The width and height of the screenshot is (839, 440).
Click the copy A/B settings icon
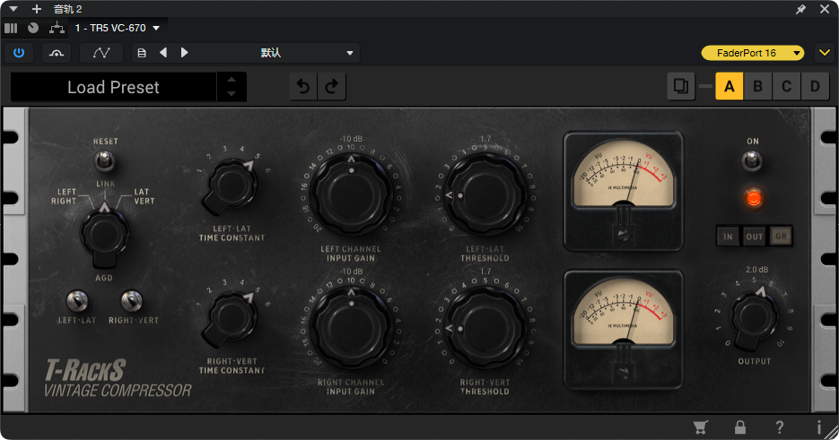[681, 87]
